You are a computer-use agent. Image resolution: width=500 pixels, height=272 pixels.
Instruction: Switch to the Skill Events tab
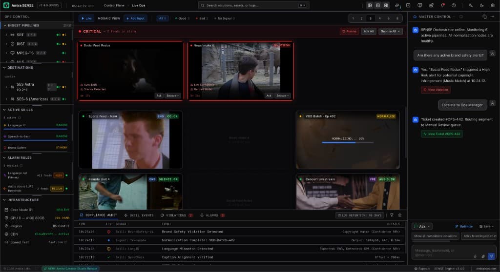tap(139, 215)
